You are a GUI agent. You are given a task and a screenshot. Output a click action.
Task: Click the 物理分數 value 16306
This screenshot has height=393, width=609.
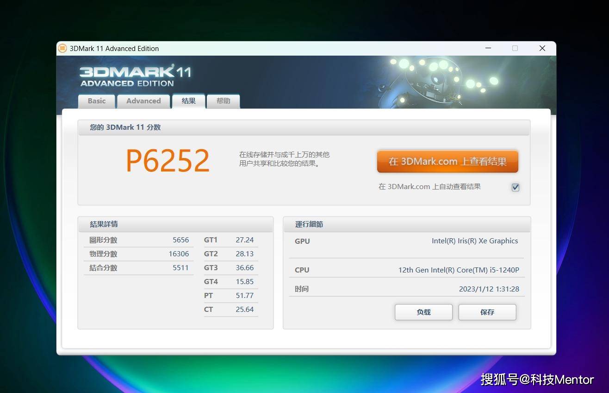point(179,254)
